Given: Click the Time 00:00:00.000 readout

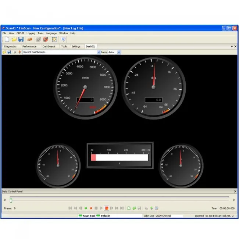Looking at the screenshot, I should (223, 208).
